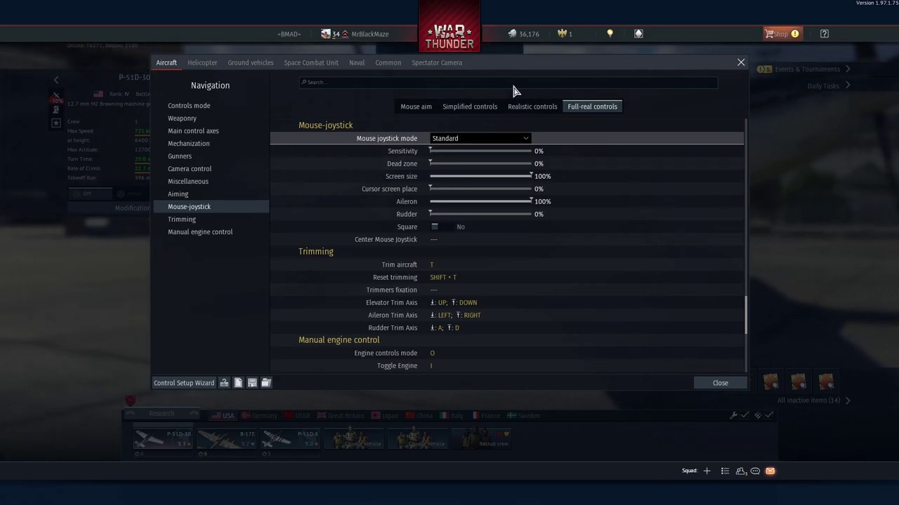Go to Camera control in Navigation

[190, 169]
